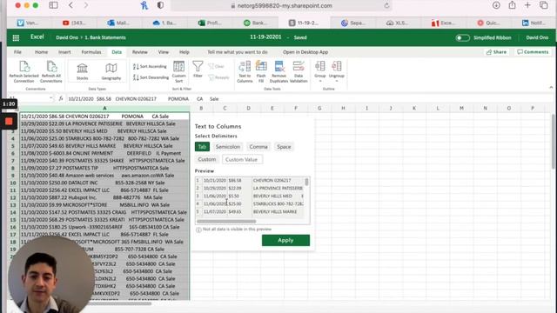The width and height of the screenshot is (557, 313).
Task: Click the Custom Value input field
Action: [242, 159]
